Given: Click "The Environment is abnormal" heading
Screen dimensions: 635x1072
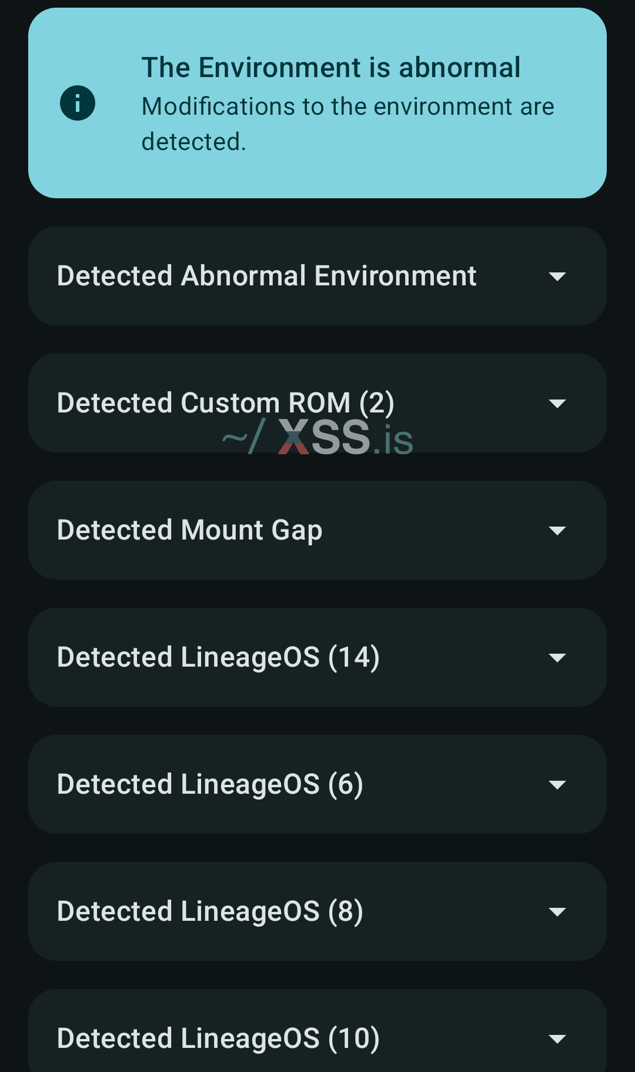Looking at the screenshot, I should (330, 68).
